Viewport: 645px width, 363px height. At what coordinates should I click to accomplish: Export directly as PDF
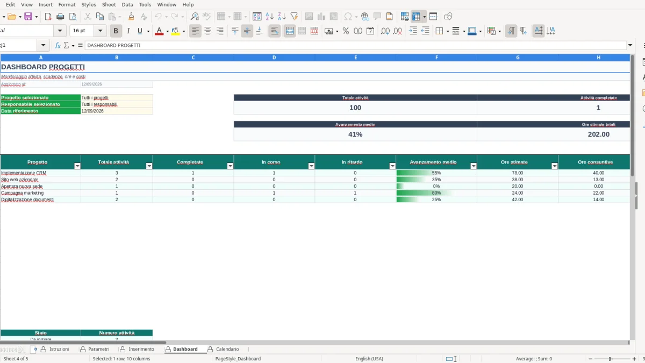coord(48,17)
